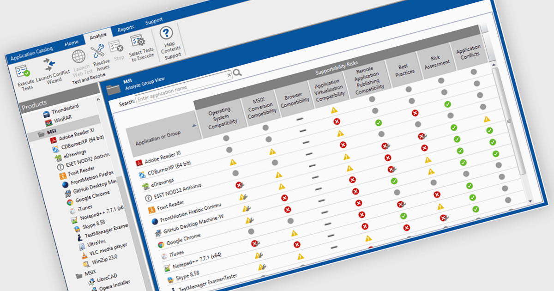Image resolution: width=554 pixels, height=291 pixels.
Task: Click the search magnifier icon
Action: click(x=237, y=73)
